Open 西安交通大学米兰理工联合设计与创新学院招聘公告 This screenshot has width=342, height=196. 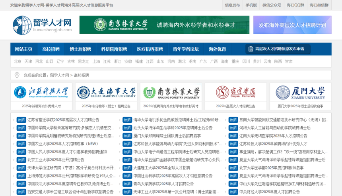pyautogui.click(x=70, y=192)
